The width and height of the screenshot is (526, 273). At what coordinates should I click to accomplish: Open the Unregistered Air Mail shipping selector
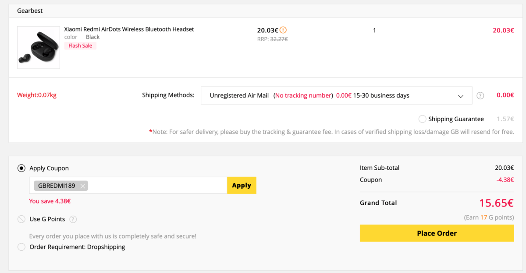pyautogui.click(x=337, y=95)
